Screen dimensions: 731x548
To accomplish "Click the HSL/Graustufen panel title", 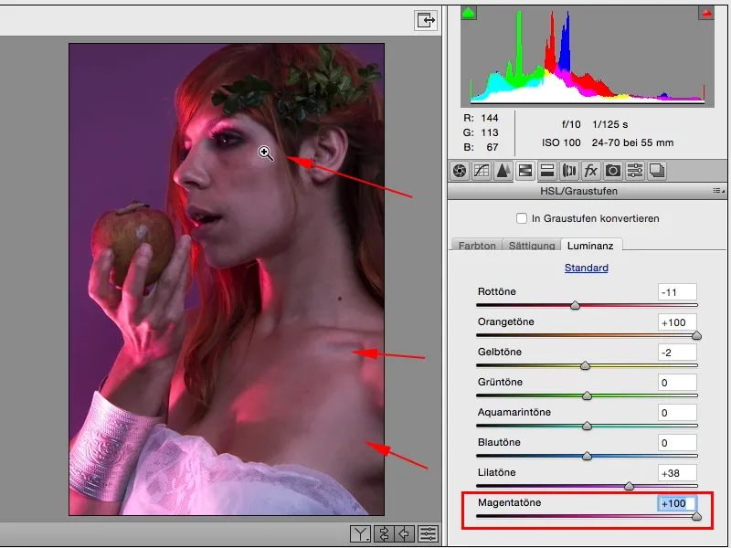I will click(578, 191).
